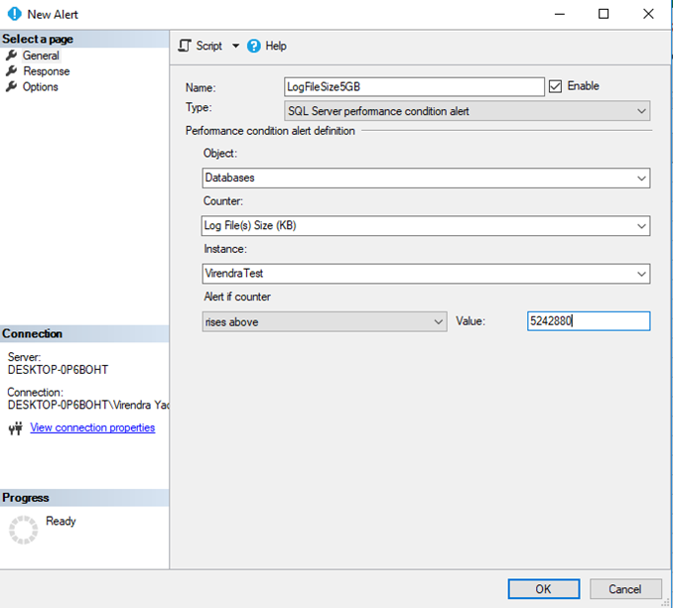The image size is (673, 608).
Task: Click the Script toolbar icon
Action: (x=185, y=46)
